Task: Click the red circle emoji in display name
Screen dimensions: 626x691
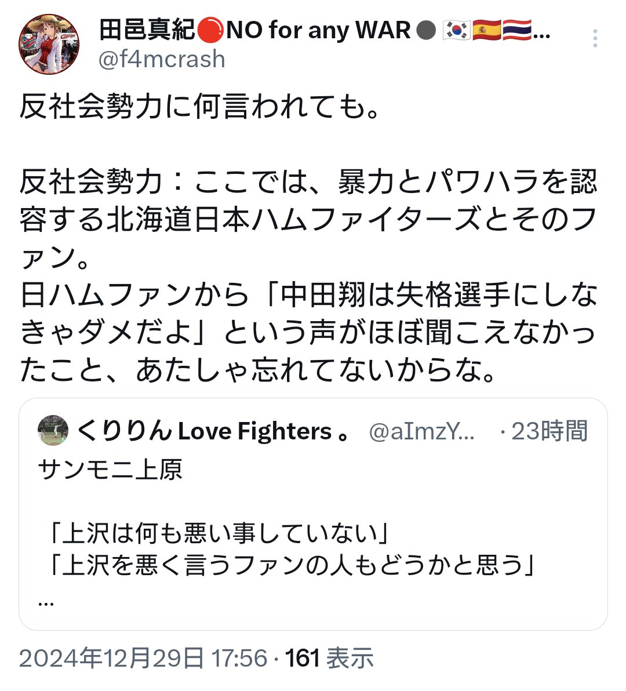Action: [210, 30]
